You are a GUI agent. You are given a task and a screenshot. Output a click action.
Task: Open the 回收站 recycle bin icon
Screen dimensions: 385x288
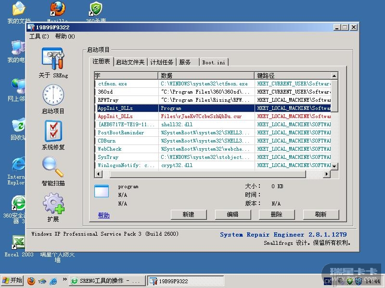18,129
